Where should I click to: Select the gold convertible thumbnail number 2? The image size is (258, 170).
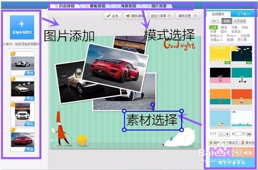tap(22, 89)
